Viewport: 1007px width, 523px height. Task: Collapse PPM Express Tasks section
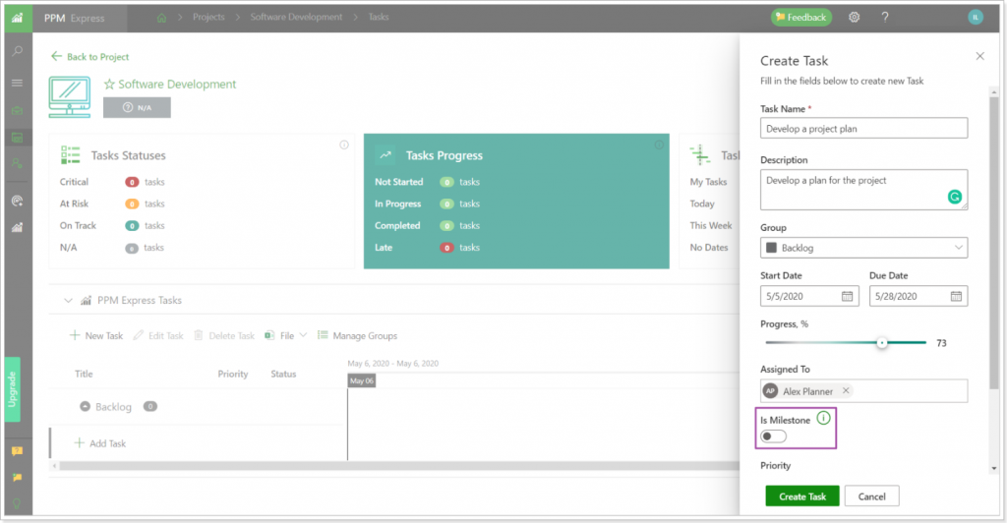[68, 300]
